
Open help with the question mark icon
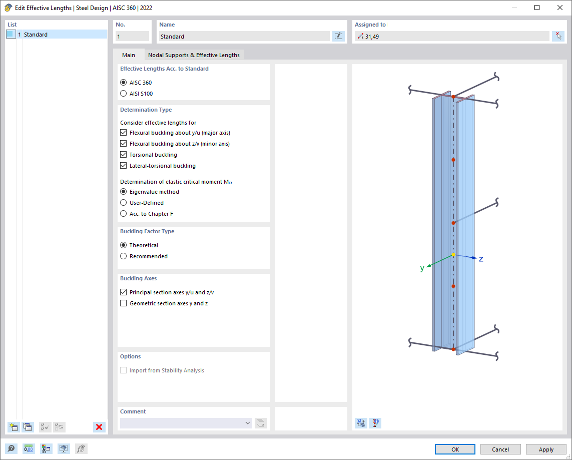[11, 448]
